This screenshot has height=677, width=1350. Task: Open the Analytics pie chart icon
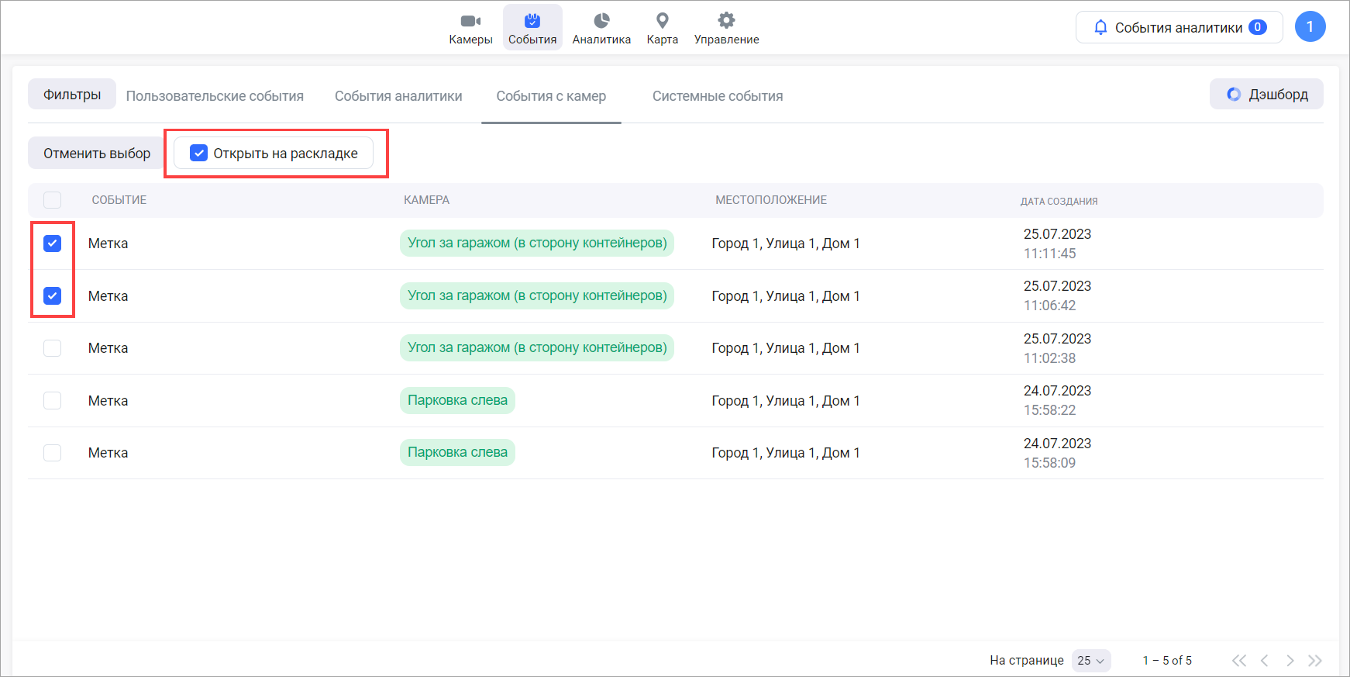tap(601, 21)
